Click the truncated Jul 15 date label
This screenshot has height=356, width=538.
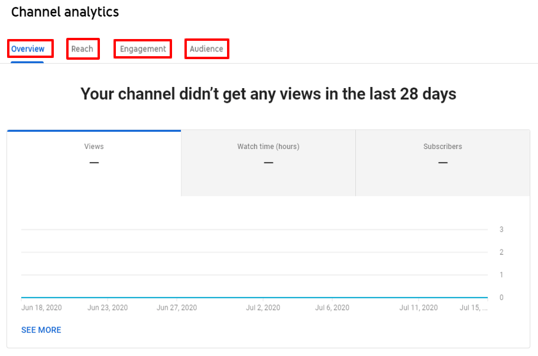pyautogui.click(x=474, y=308)
